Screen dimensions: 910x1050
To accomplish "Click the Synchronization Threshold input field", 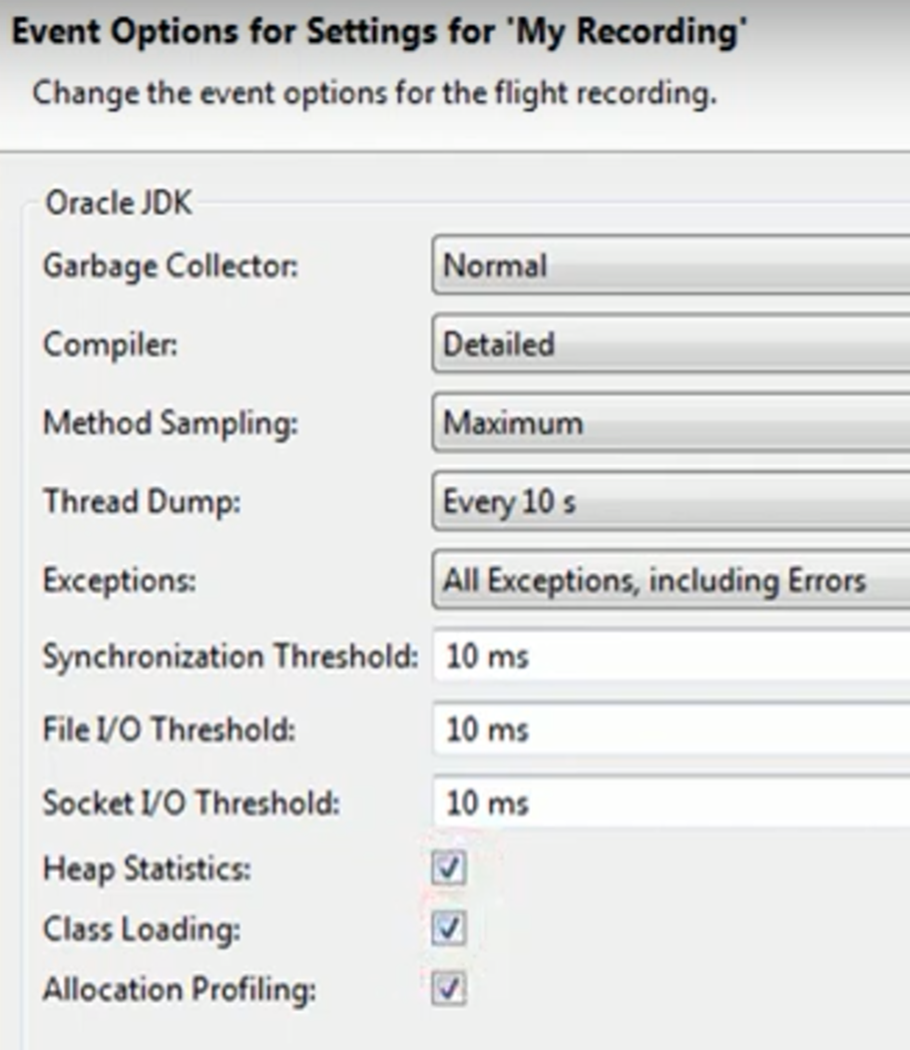I will coord(671,657).
